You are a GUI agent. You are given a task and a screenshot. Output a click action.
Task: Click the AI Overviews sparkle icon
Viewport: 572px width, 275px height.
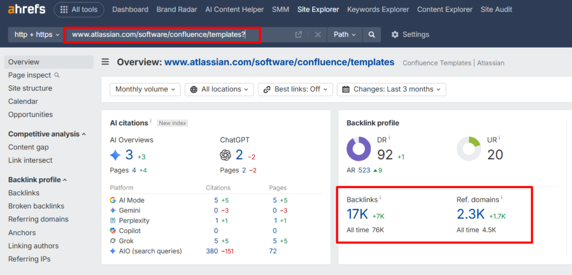pos(115,155)
